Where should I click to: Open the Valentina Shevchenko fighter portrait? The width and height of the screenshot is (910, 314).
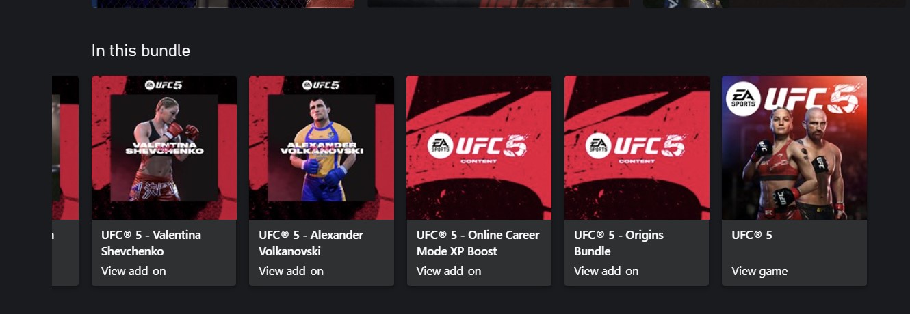point(164,147)
